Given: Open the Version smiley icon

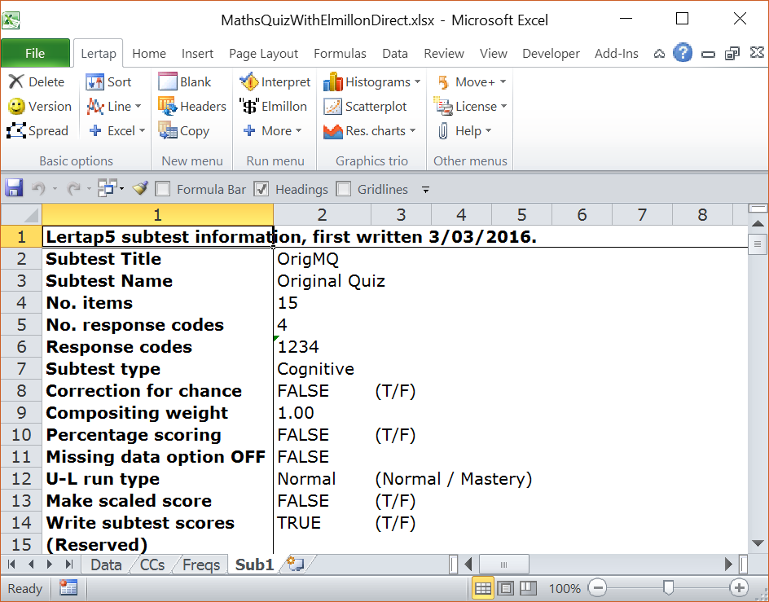Looking at the screenshot, I should click(x=16, y=106).
